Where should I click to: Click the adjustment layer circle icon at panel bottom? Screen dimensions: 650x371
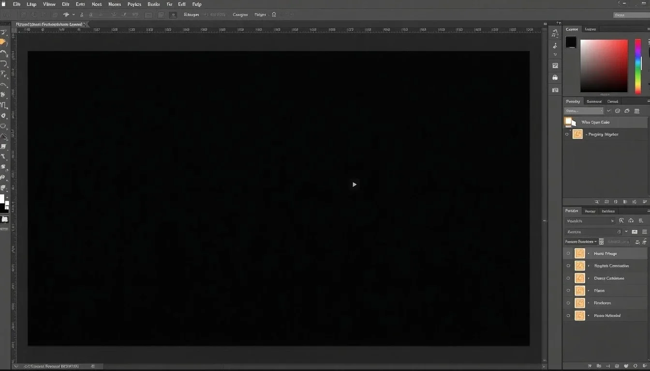click(635, 366)
